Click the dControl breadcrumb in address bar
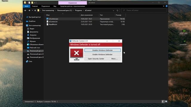This screenshot has width=191, height=107. 88,10
